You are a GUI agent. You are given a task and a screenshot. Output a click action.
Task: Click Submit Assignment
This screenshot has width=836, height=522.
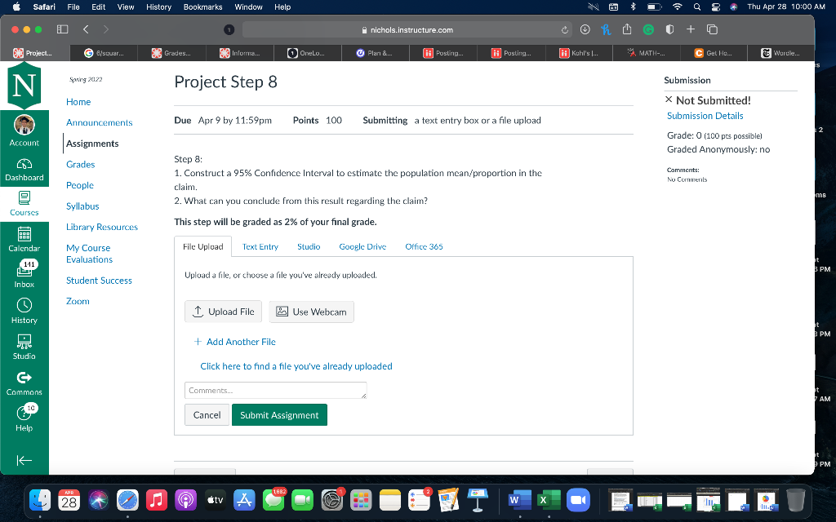click(279, 414)
